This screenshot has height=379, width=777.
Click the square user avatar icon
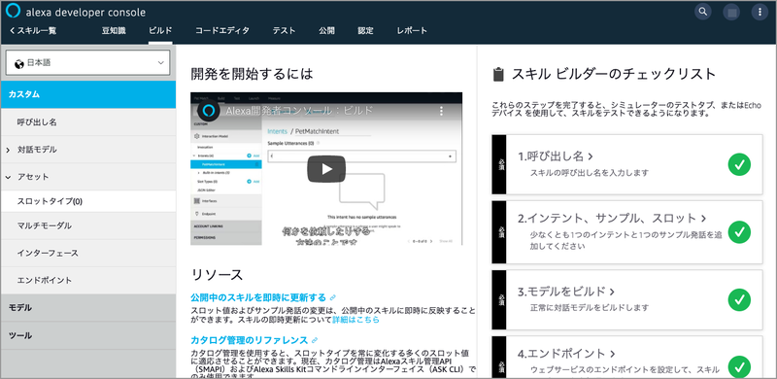tap(731, 12)
